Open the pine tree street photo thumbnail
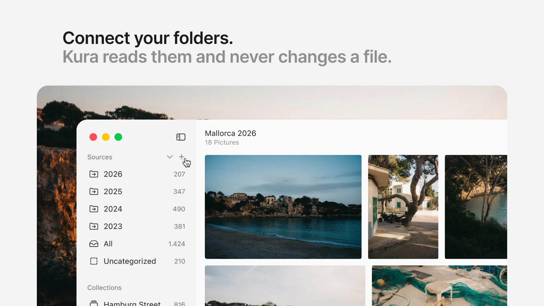544x306 pixels. [403, 207]
